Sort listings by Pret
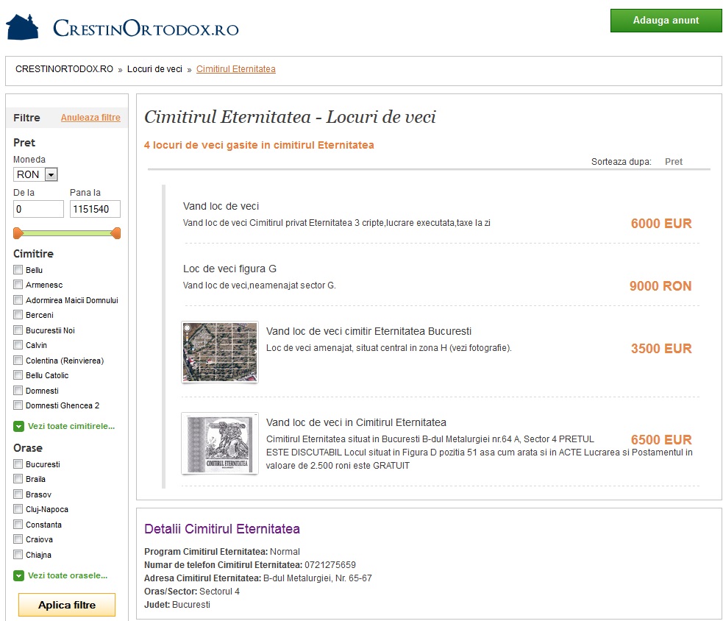Screen dimensions: 723x621 click(673, 162)
